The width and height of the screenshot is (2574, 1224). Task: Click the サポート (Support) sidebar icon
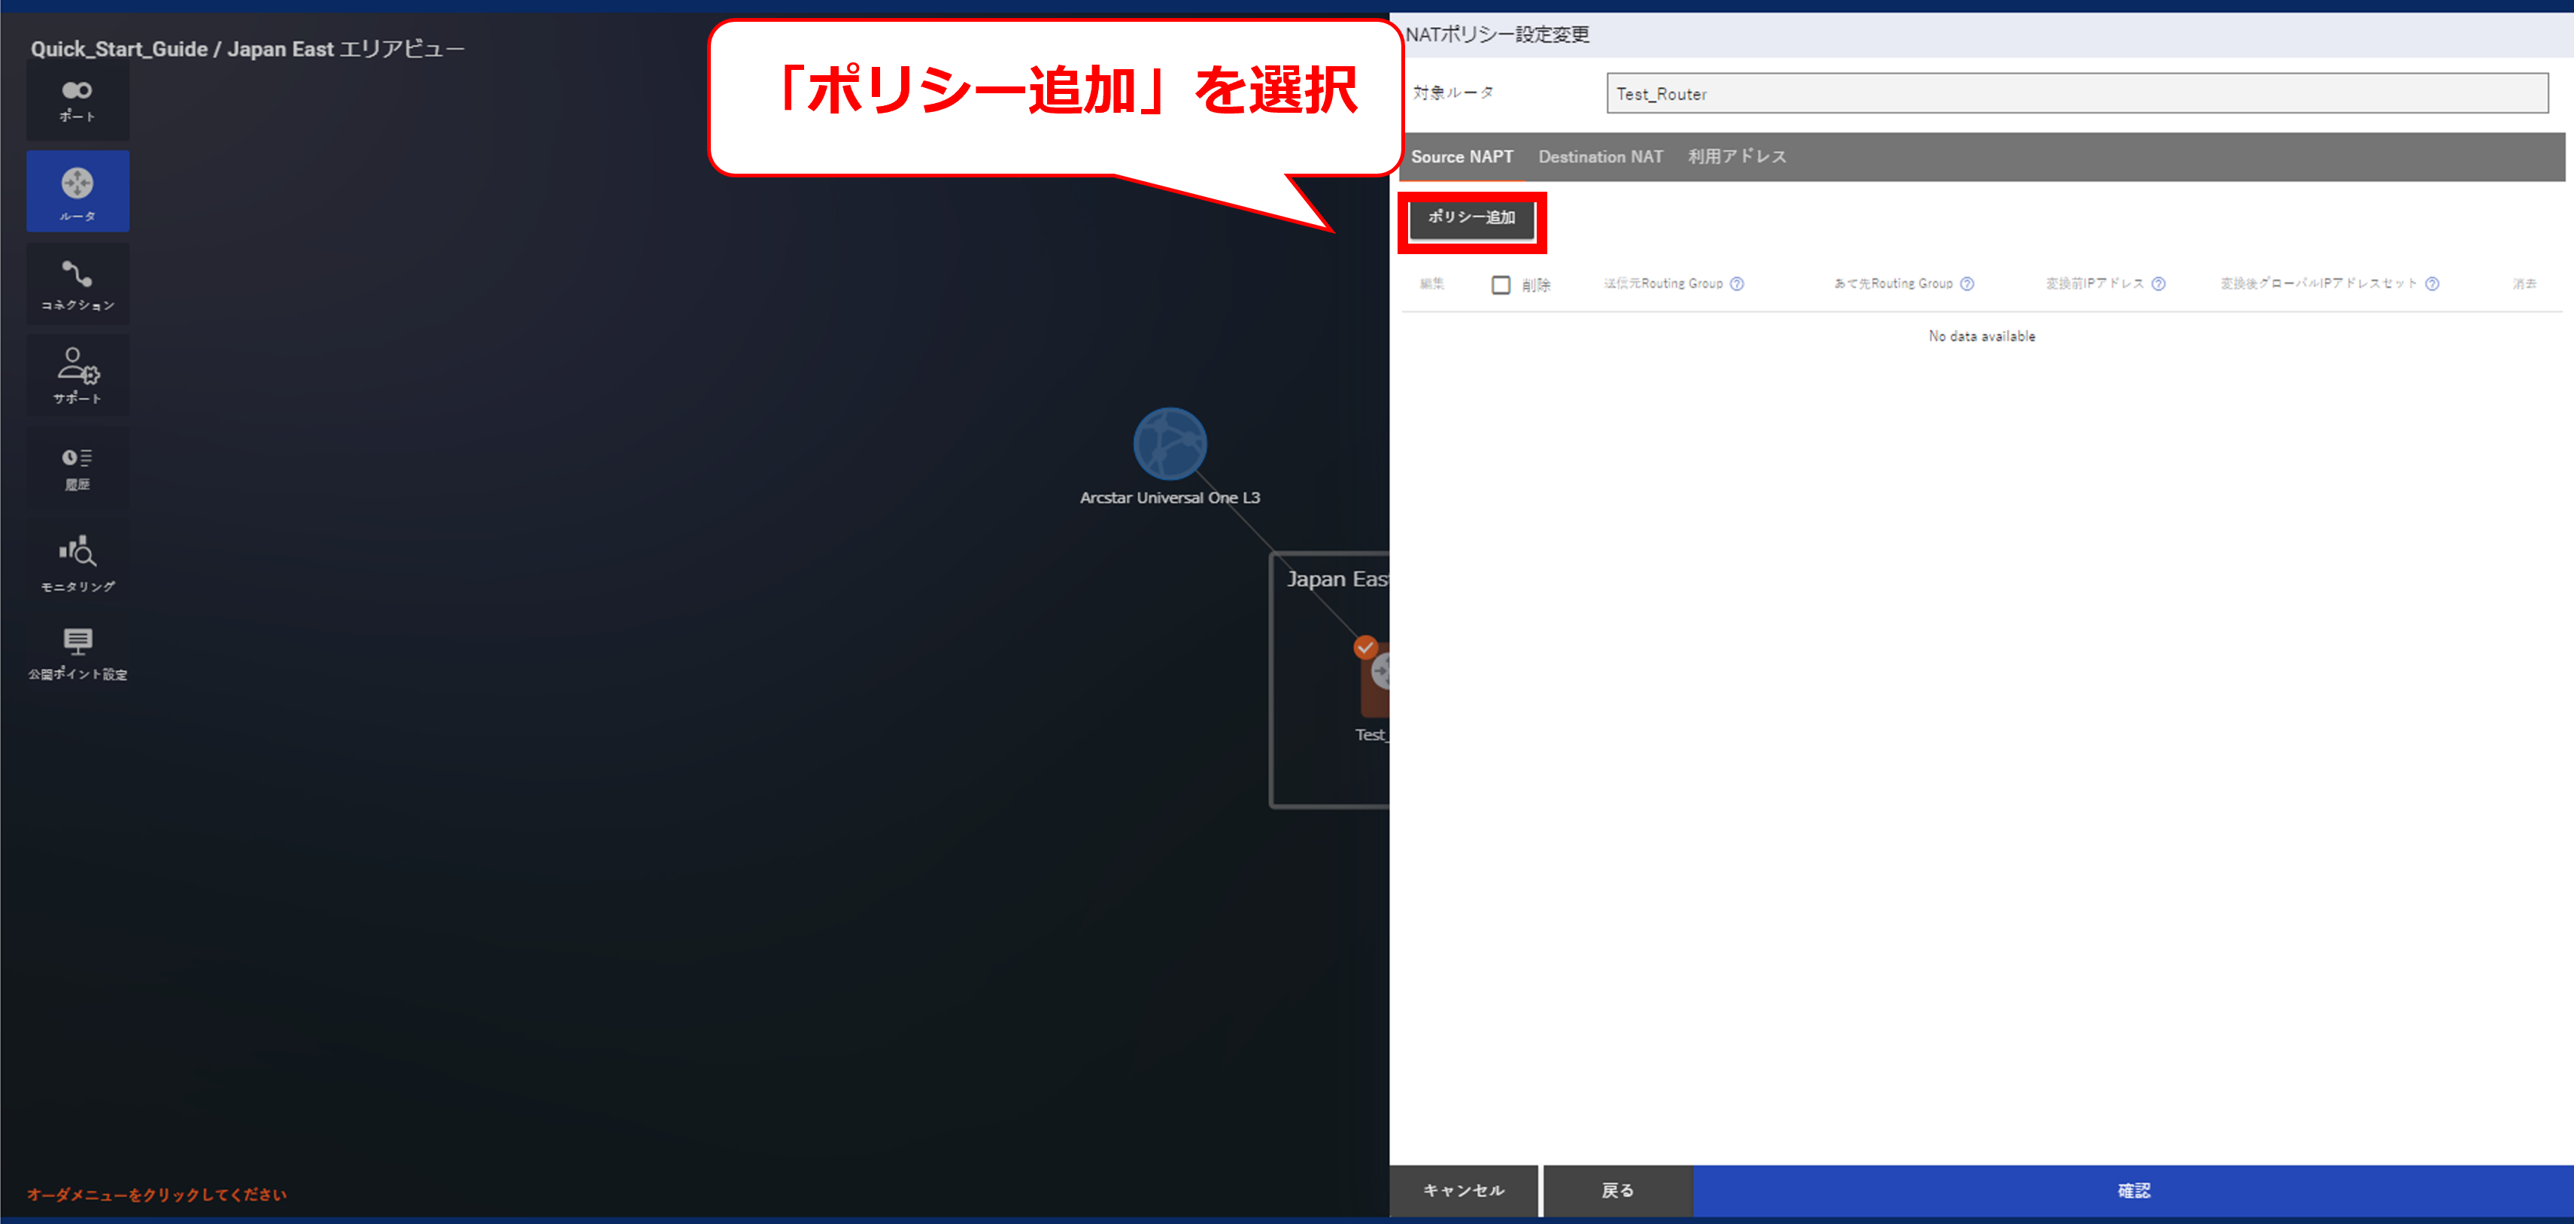click(x=77, y=375)
